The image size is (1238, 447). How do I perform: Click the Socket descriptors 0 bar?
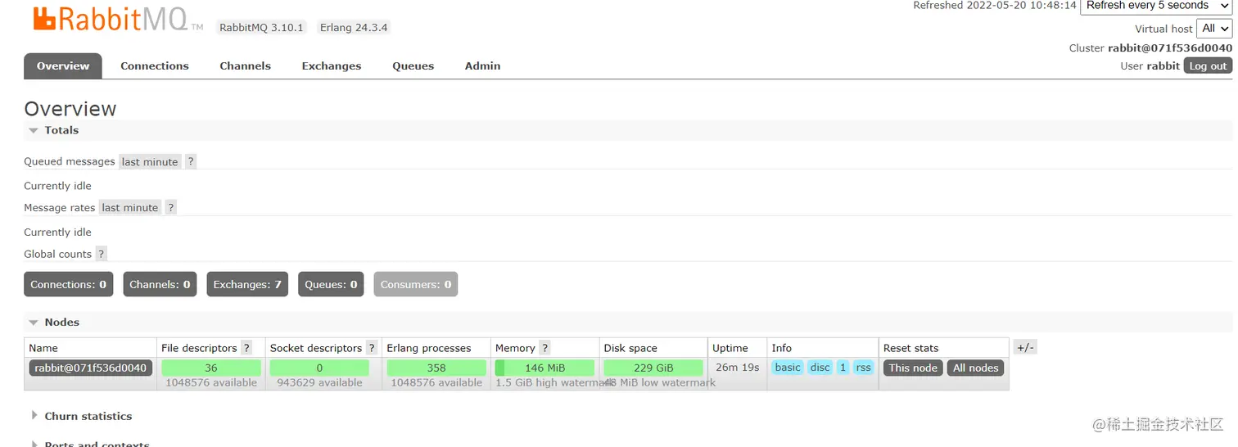pos(319,368)
